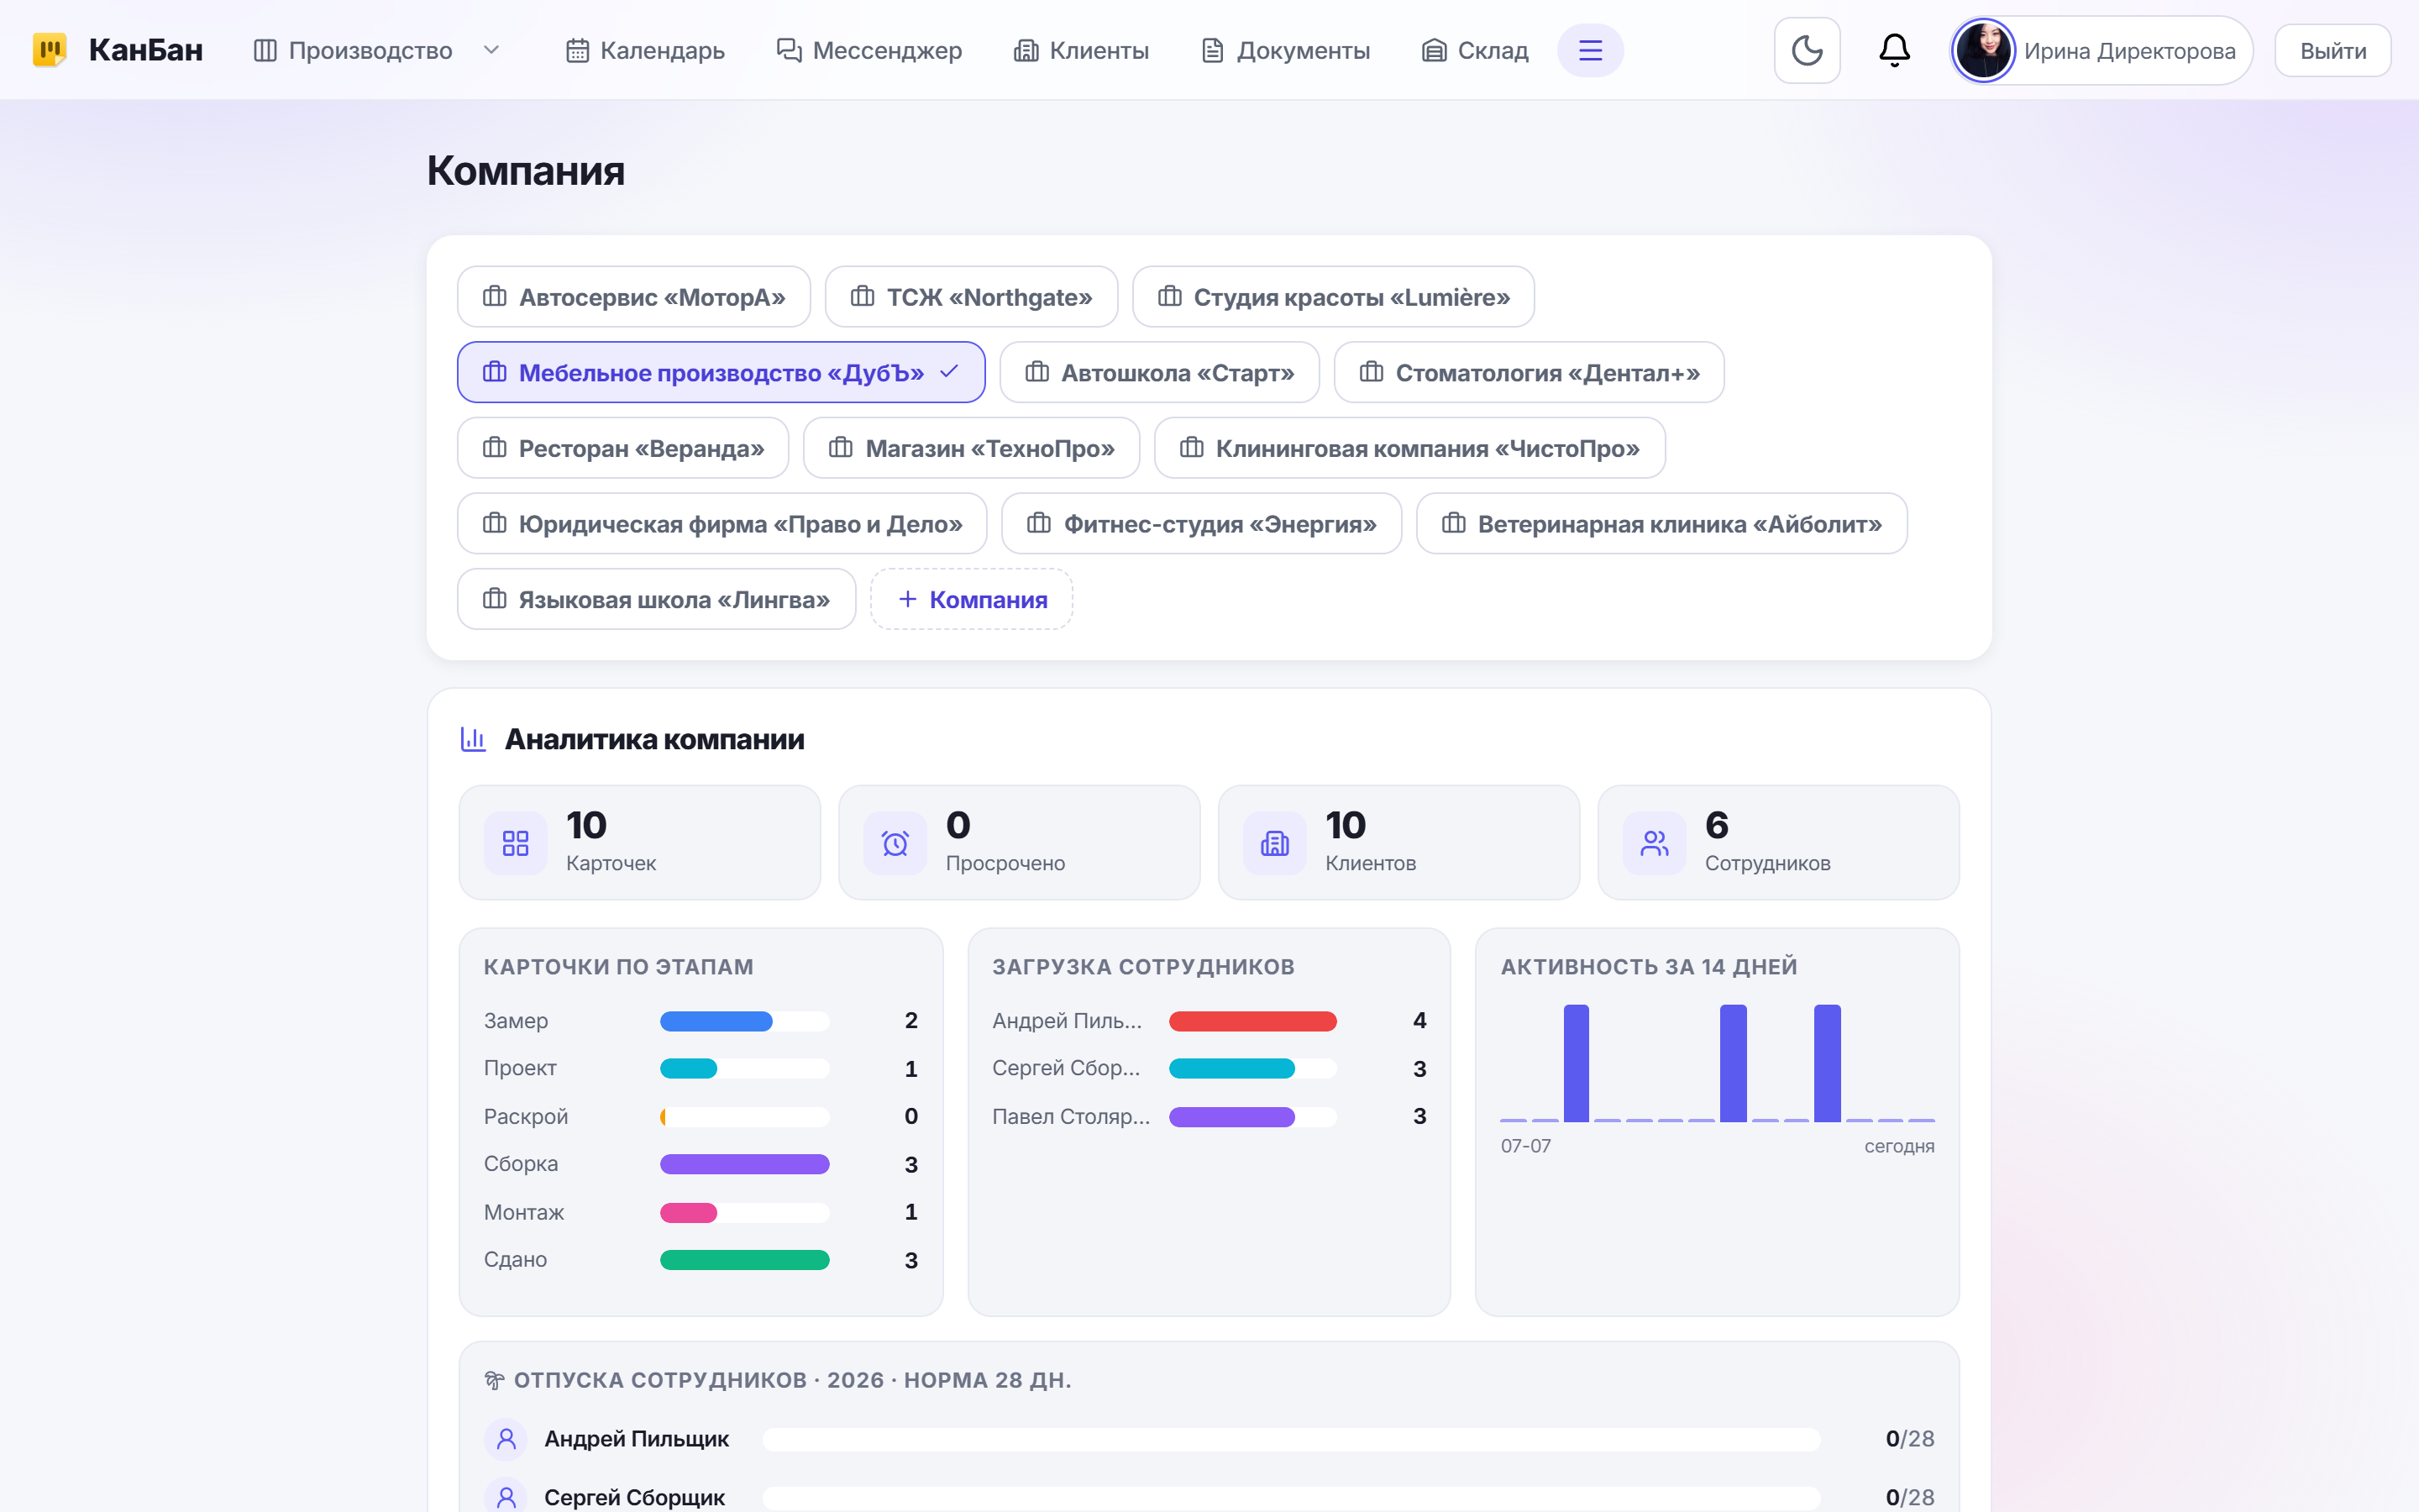This screenshot has width=2419, height=1512.
Task: Click the Клиентов building icon
Action: 1274,843
